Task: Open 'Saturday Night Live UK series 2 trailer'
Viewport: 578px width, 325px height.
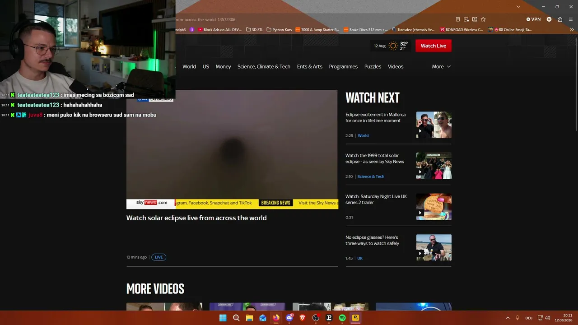Action: [x=376, y=200]
